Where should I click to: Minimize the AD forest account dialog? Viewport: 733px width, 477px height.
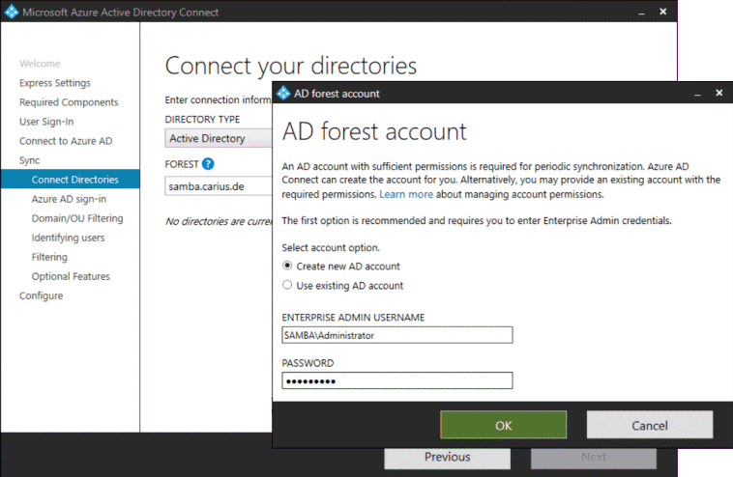coord(697,94)
